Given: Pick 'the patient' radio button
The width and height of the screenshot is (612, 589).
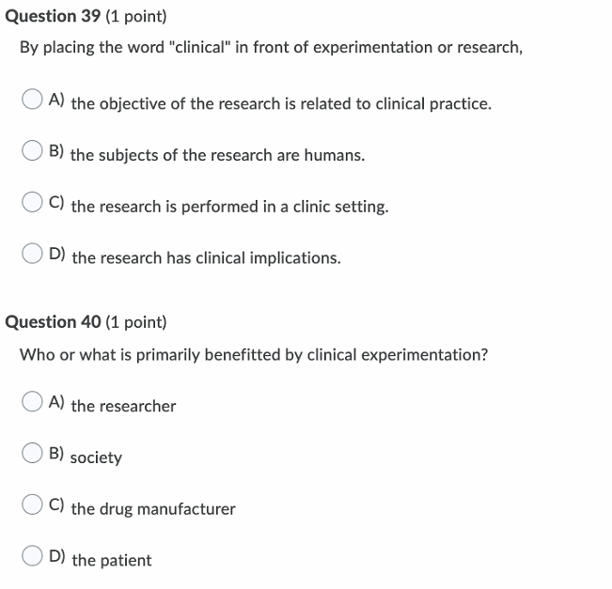Looking at the screenshot, I should [x=32, y=556].
